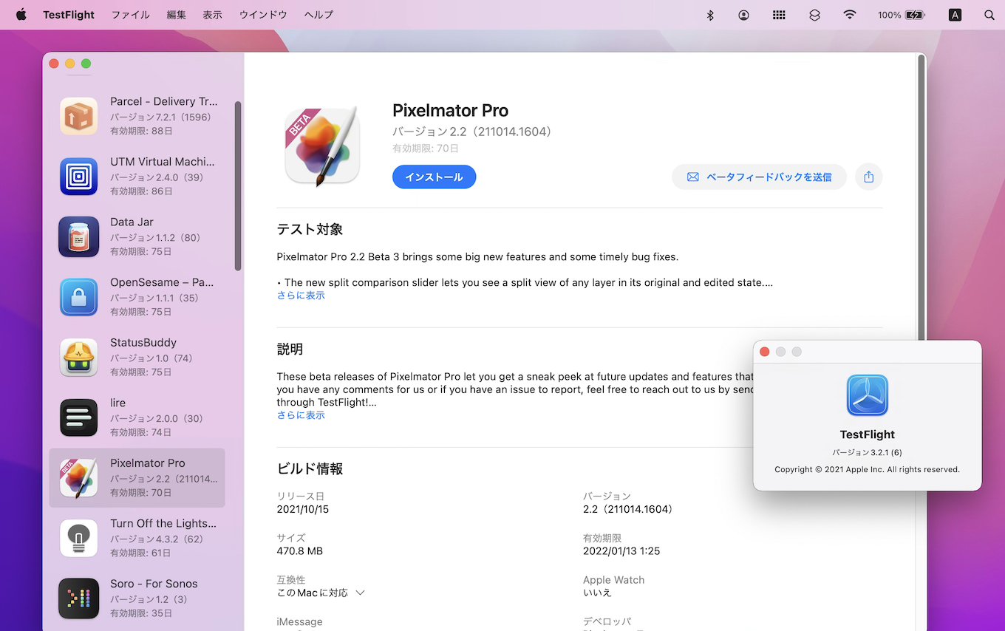This screenshot has width=1005, height=631.
Task: Open the Shortcuts menu bar icon
Action: (814, 15)
